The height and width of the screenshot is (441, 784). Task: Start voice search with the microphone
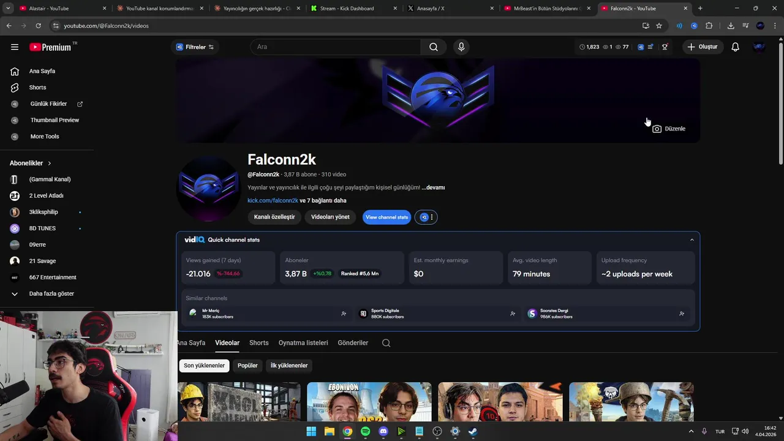point(461,47)
